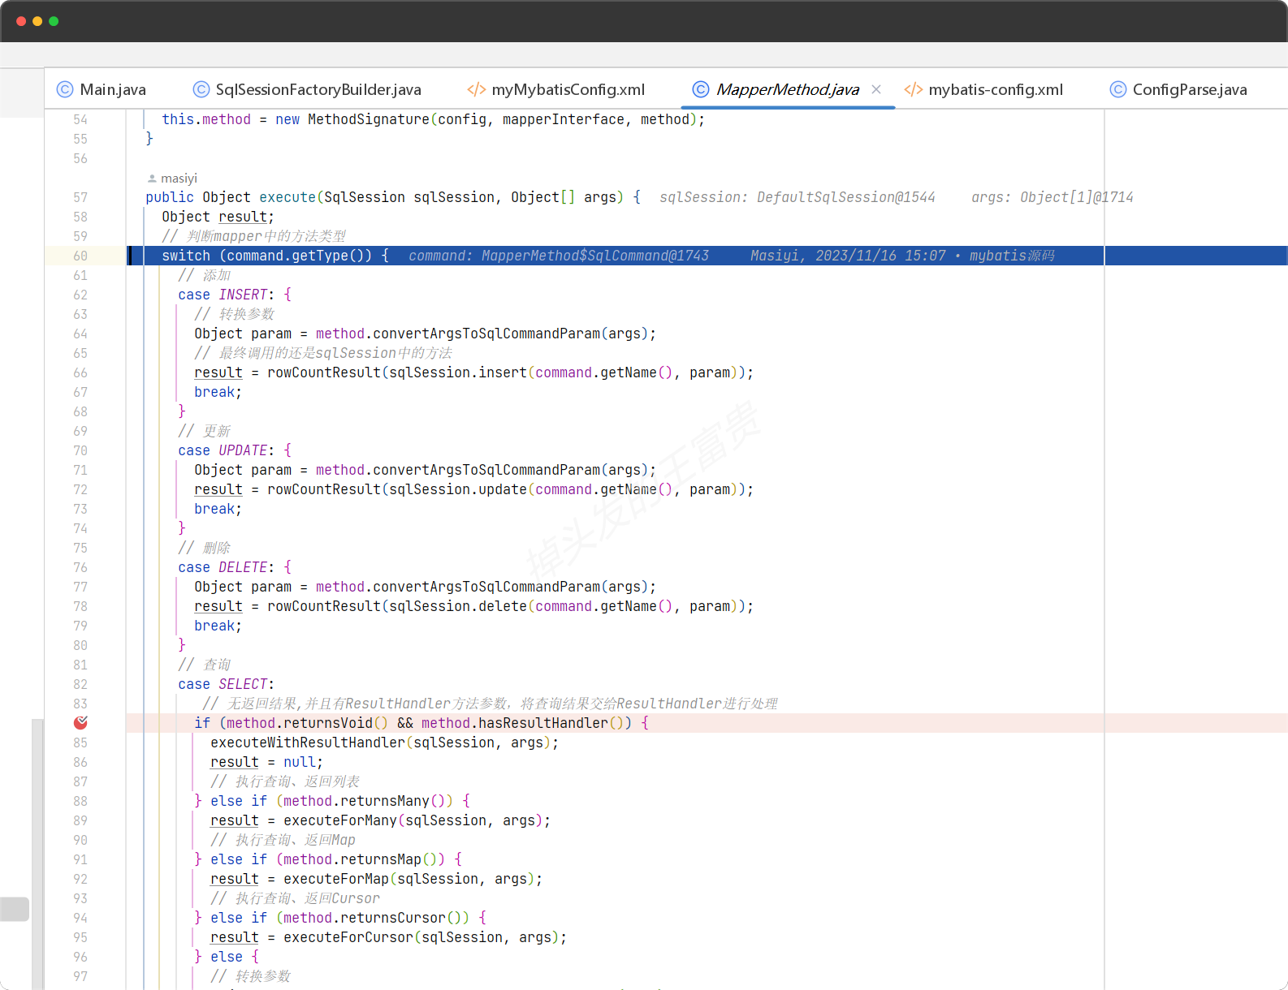1288x990 pixels.
Task: Click the XML icon on mybatis-config.xml tab
Action: pyautogui.click(x=914, y=89)
